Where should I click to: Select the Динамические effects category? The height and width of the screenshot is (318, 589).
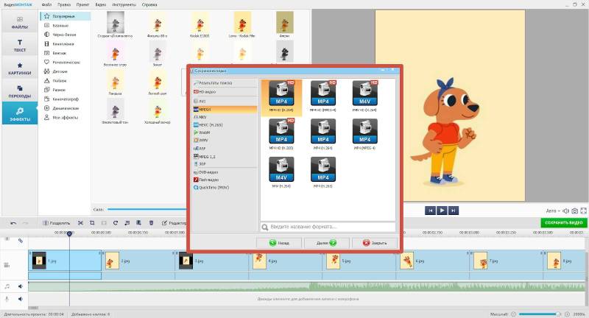pyautogui.click(x=65, y=108)
